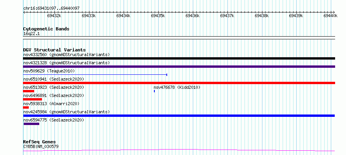
Task: Open nsv4321328 gnomAD variant label
Action: click(x=66, y=63)
